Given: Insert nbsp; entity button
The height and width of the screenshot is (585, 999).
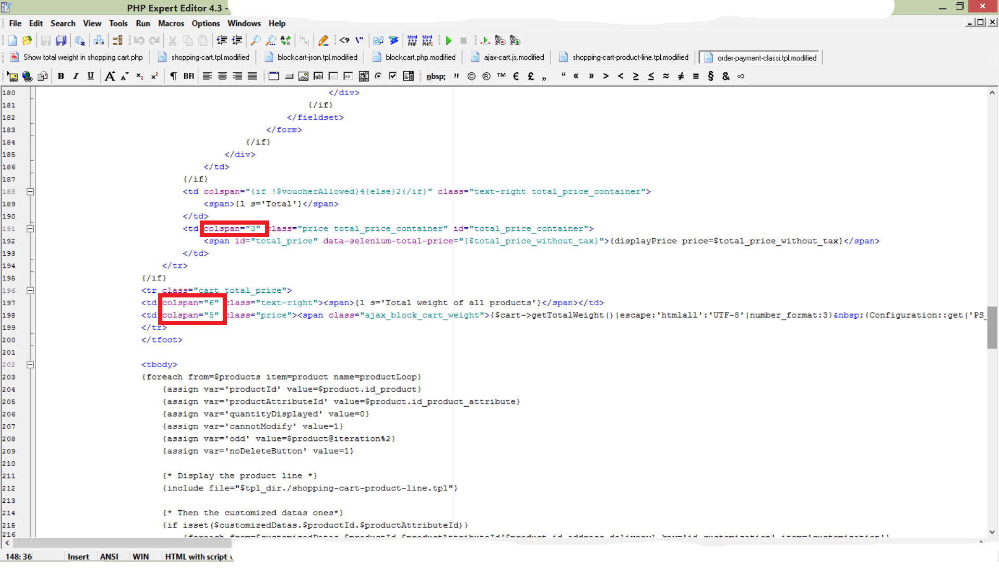Looking at the screenshot, I should [436, 76].
